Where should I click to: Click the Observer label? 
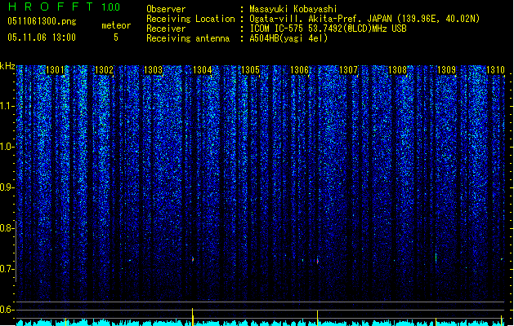166,9
